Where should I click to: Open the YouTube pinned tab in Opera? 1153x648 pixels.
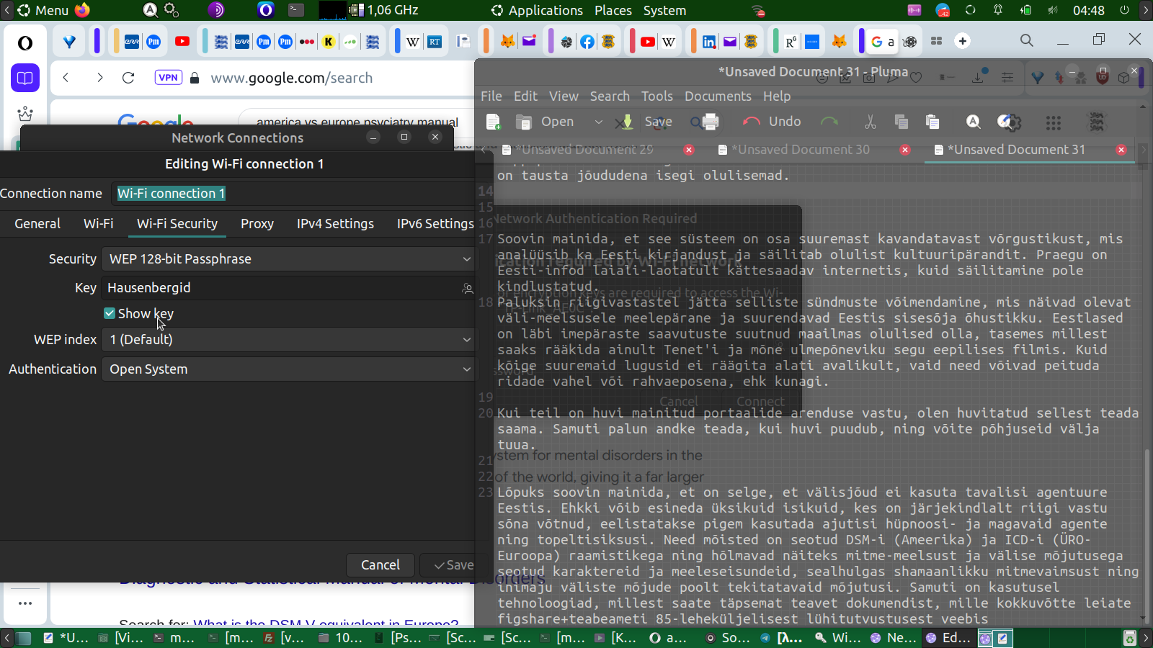pyautogui.click(x=182, y=42)
